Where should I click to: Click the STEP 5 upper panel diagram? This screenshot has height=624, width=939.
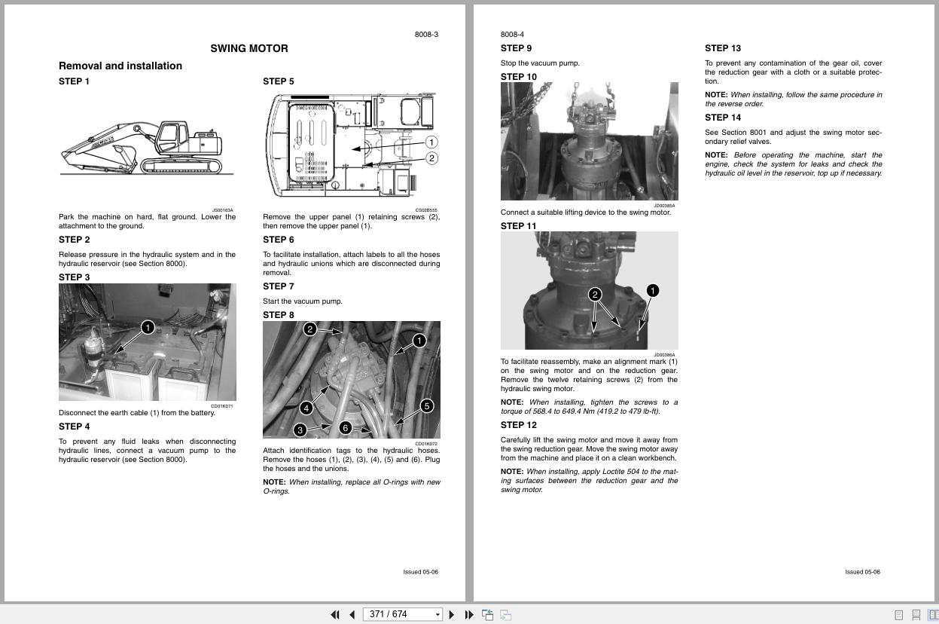click(351, 146)
